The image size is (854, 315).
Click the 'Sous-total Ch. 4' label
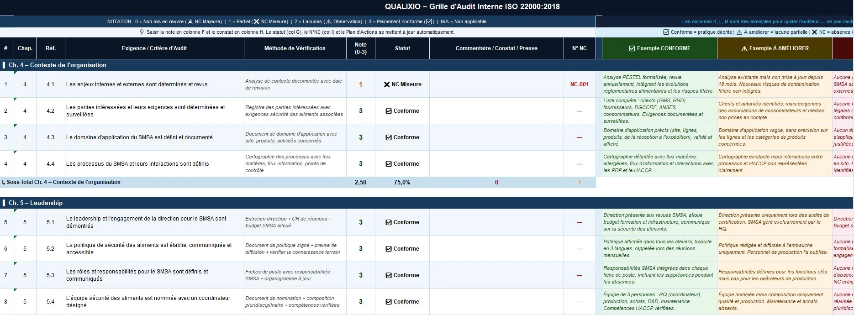point(62,182)
